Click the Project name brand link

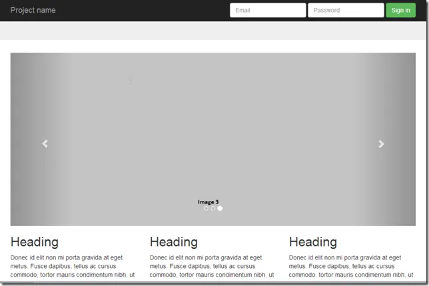33,10
